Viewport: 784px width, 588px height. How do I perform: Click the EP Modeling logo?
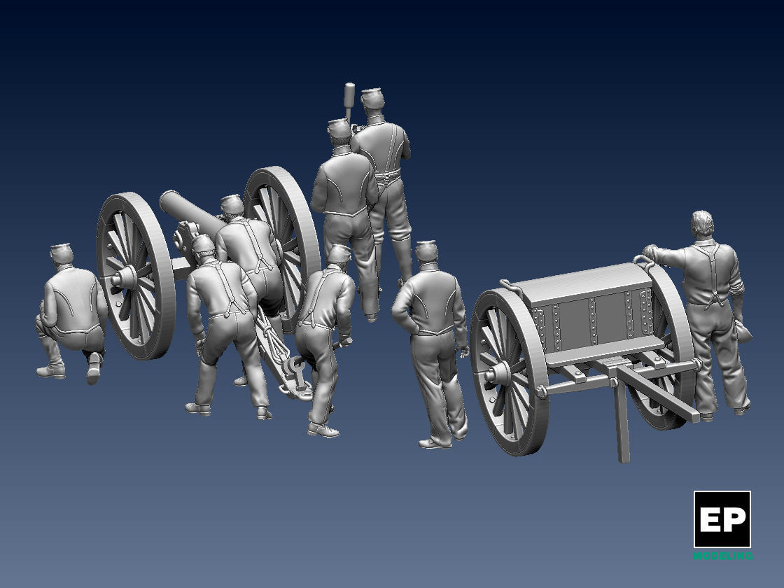722,524
